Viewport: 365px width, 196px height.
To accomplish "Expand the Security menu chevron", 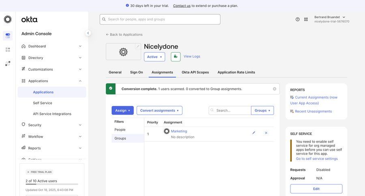I will click(80, 125).
